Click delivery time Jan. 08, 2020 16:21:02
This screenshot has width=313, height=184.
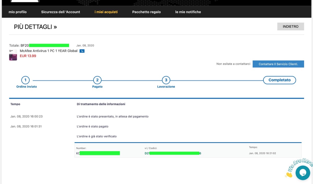[x=262, y=153]
